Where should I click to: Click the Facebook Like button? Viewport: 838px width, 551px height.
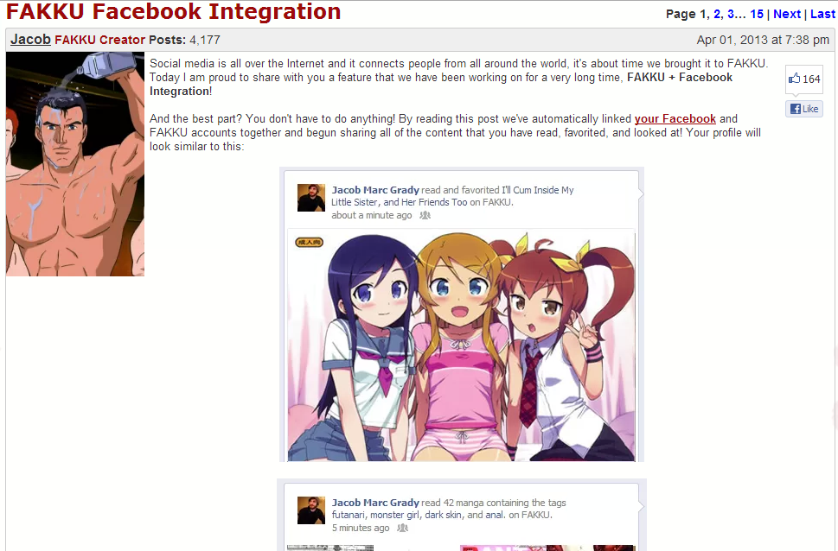click(803, 109)
